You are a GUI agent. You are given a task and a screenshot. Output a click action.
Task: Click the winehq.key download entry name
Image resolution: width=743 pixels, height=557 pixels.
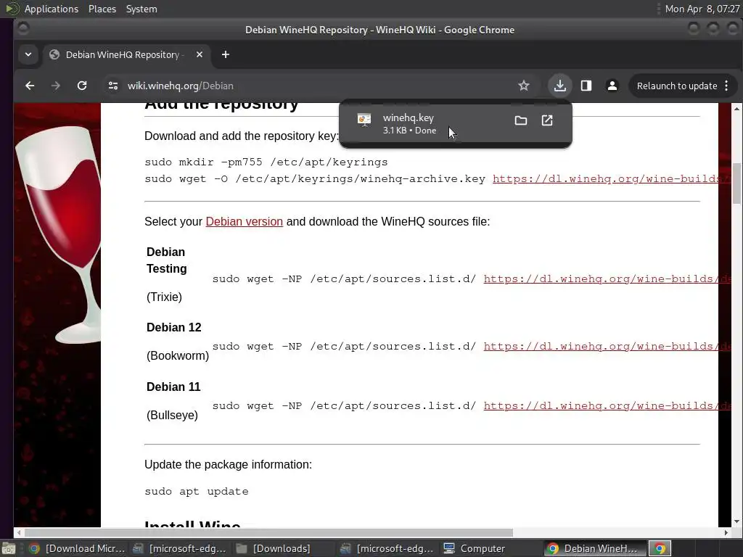click(x=409, y=118)
